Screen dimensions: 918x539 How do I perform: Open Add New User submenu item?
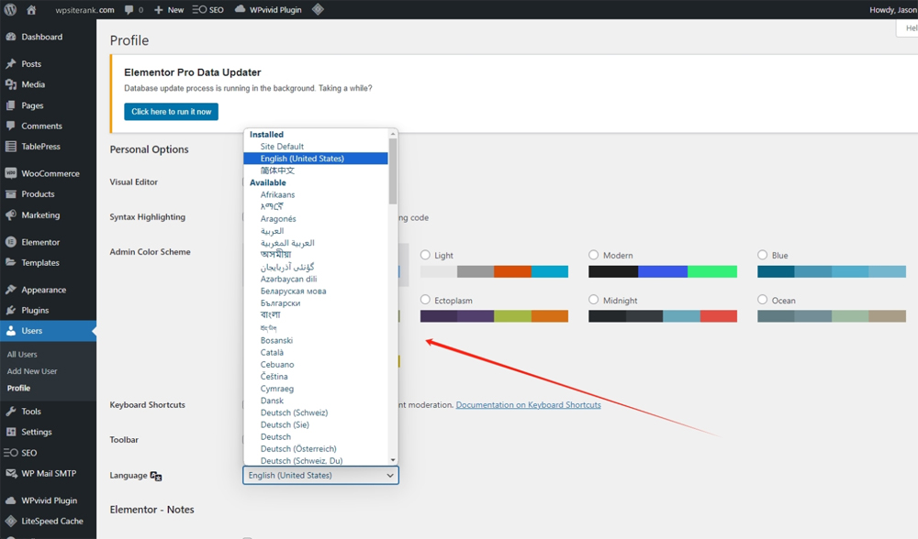click(x=32, y=371)
